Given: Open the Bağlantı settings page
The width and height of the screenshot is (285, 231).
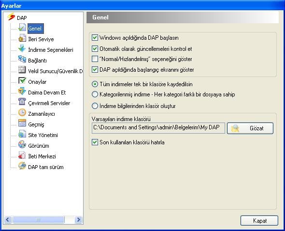Looking at the screenshot, I should click(x=37, y=61).
